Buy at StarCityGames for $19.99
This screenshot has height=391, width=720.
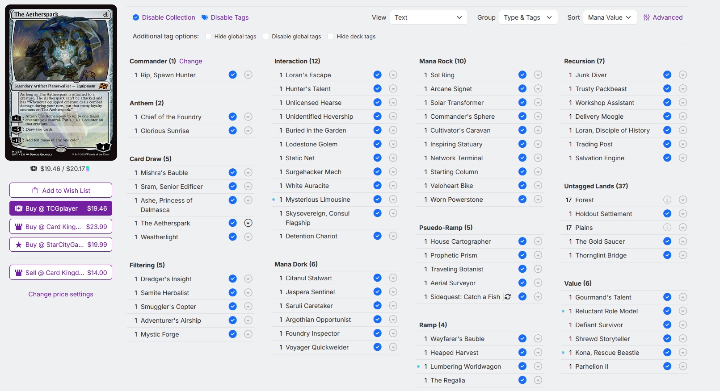tap(61, 245)
